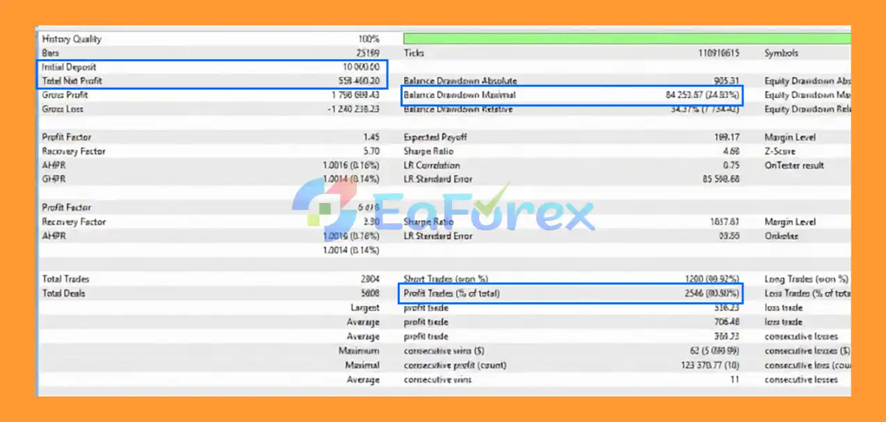886x422 pixels.
Task: Click the Gross Loss row label
Action: (x=63, y=109)
